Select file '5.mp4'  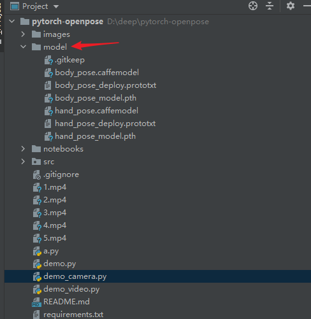(x=55, y=238)
